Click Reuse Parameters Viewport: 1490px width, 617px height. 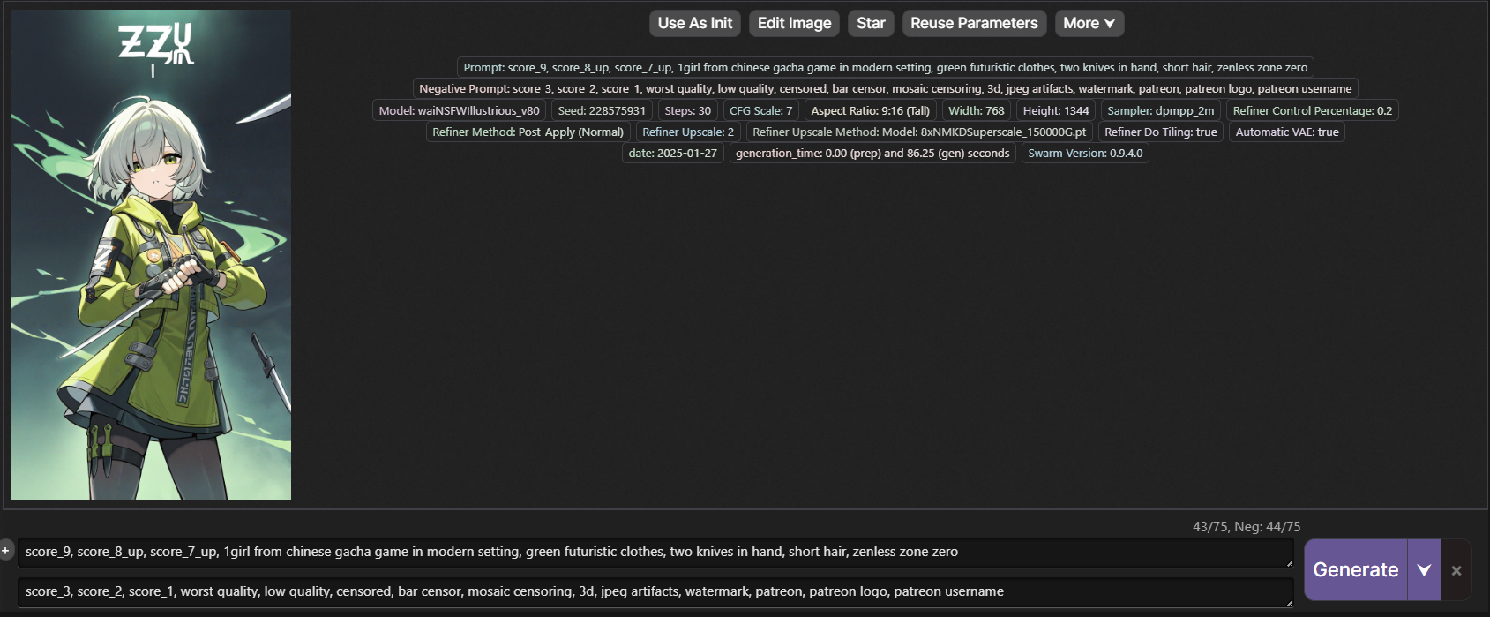coord(974,23)
